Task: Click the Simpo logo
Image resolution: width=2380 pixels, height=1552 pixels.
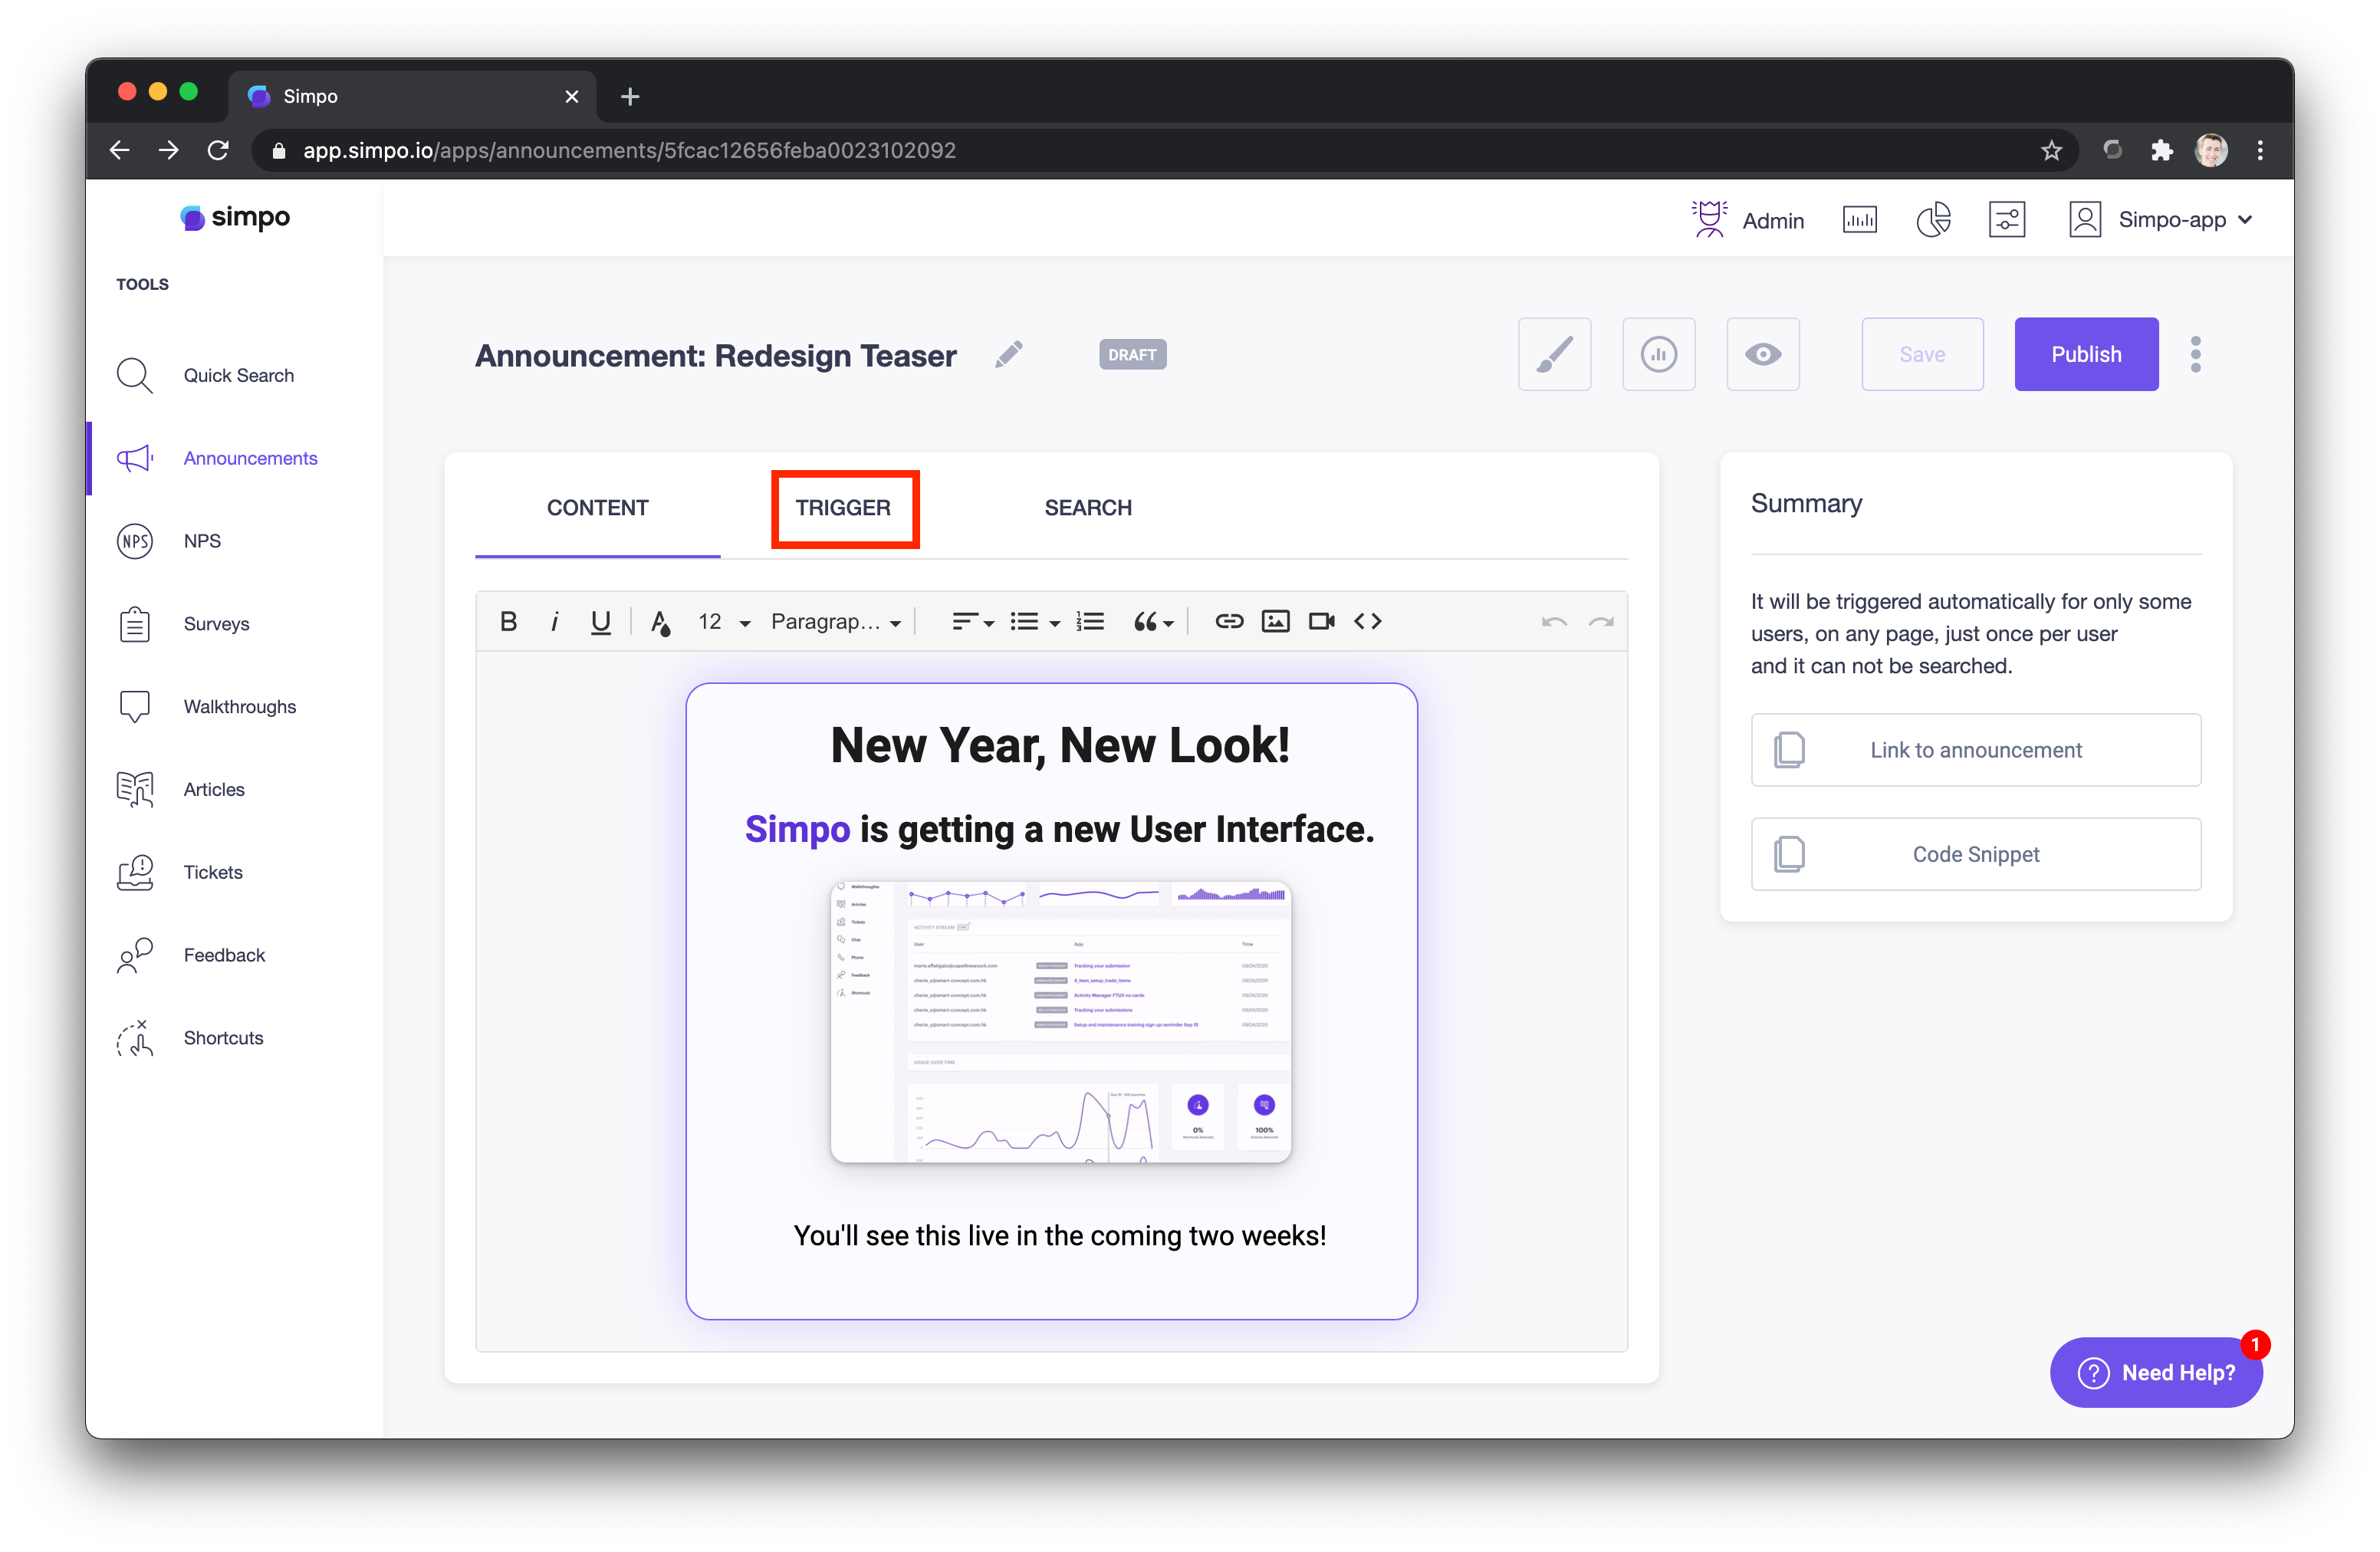Action: coord(235,217)
